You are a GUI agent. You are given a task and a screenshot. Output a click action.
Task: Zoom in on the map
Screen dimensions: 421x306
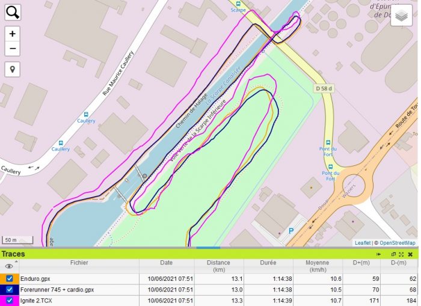tap(13, 34)
